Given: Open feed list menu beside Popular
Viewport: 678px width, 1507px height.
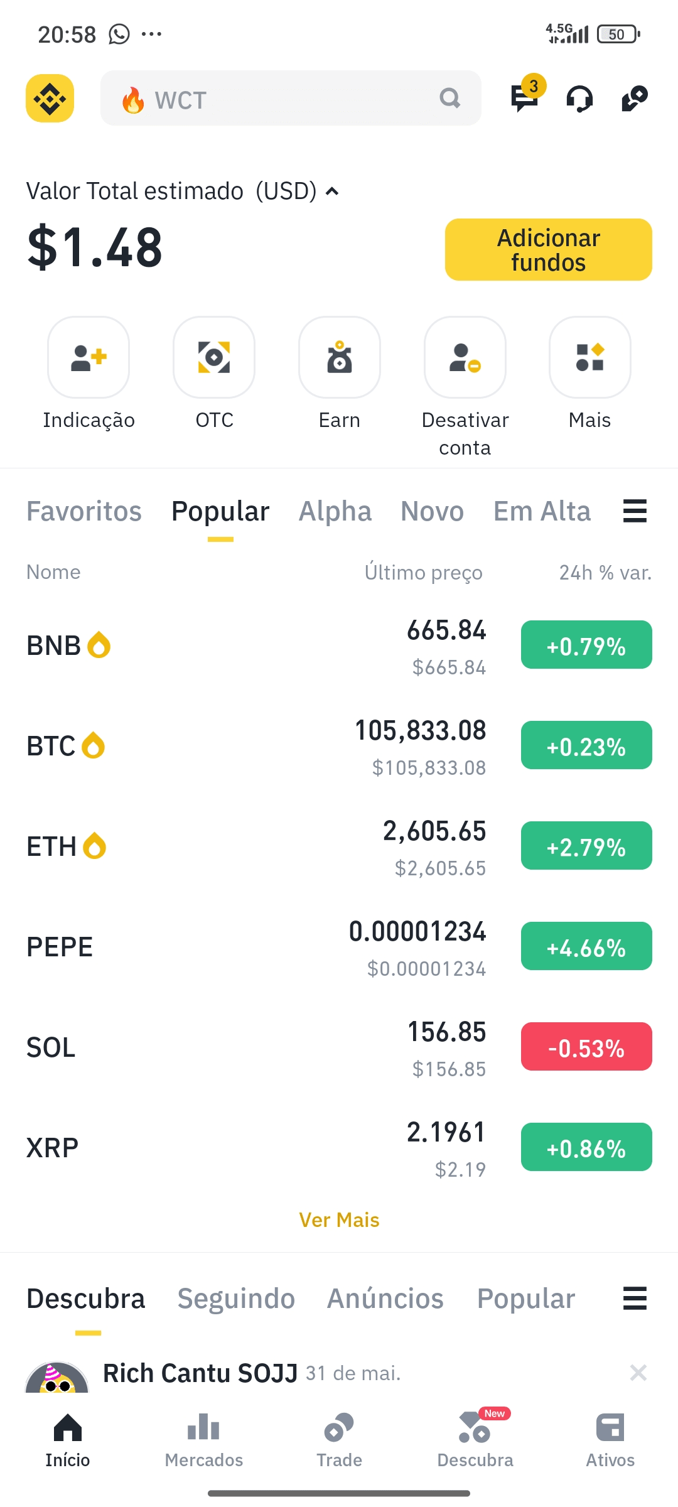Looking at the screenshot, I should point(635,1299).
